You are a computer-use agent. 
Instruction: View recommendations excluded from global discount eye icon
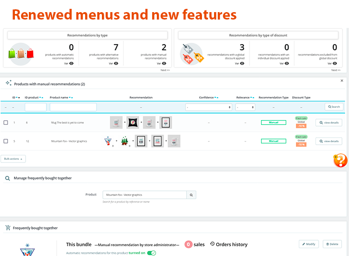(x=335, y=63)
